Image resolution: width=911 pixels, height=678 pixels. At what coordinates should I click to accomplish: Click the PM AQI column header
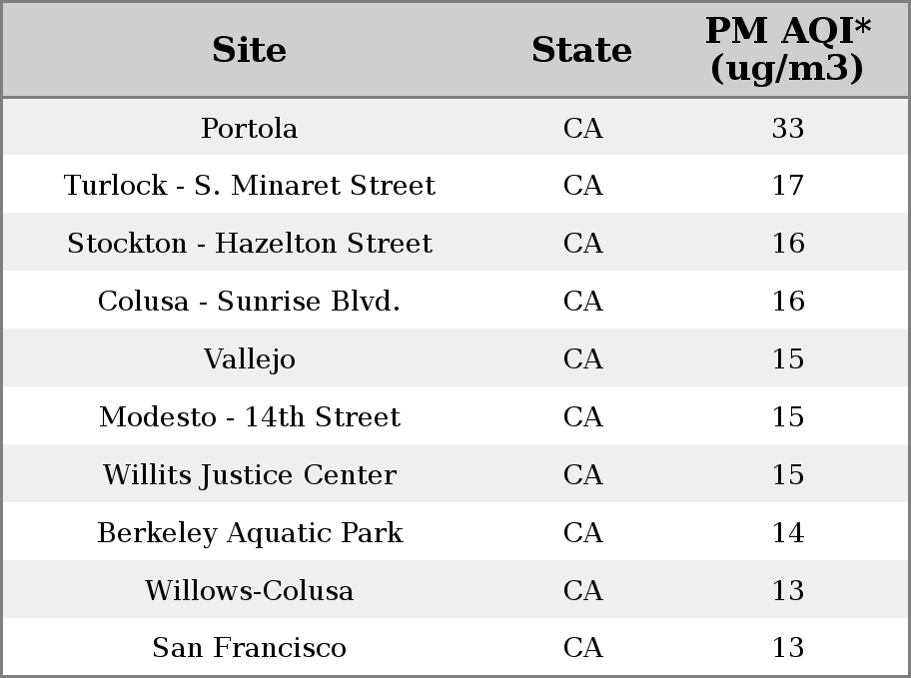788,50
